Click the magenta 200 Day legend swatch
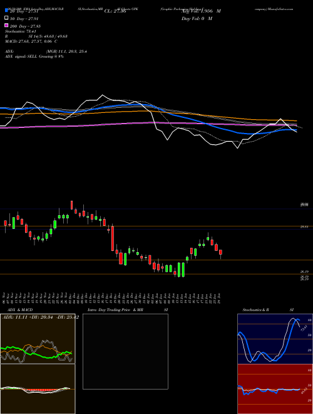This screenshot has width=313, height=414. (6, 26)
